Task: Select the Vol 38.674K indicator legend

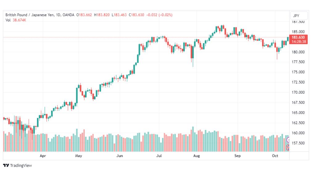Action: [16, 20]
